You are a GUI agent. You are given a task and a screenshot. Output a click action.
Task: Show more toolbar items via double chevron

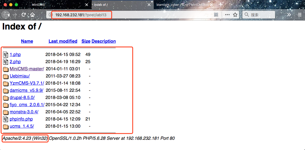click(289, 15)
